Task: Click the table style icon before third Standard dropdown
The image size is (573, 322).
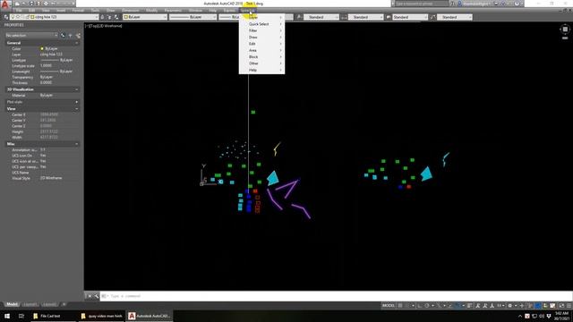Action: [389, 17]
